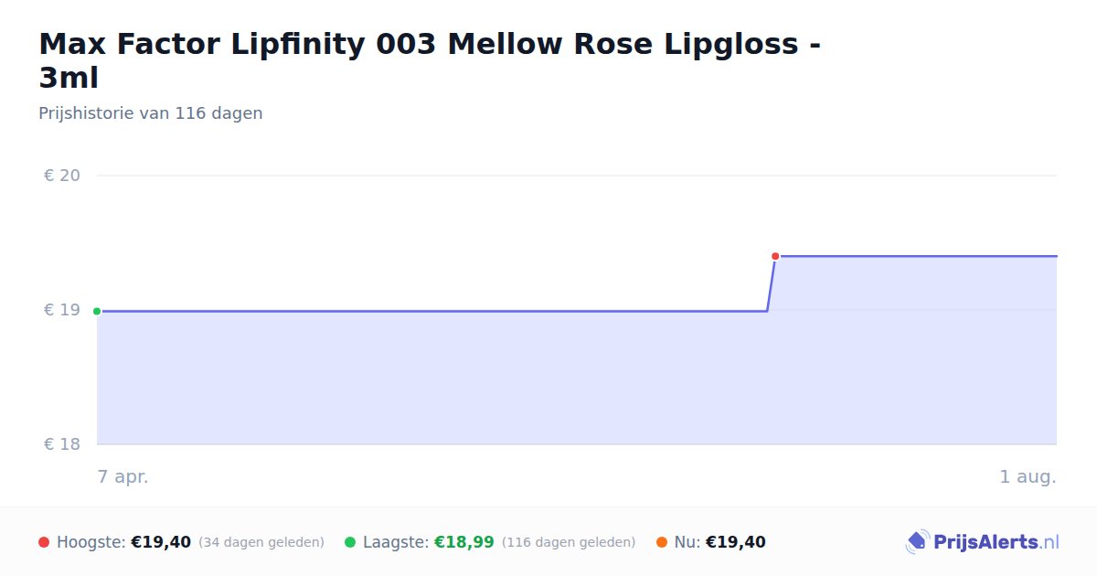
Task: Select the Laagste €18,99 price value
Action: point(463,542)
